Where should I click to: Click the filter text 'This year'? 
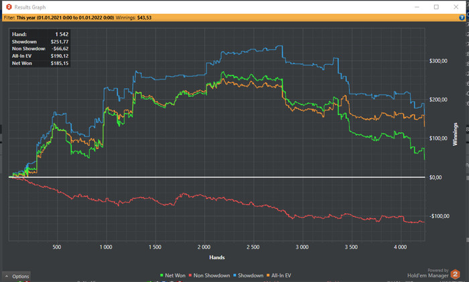coord(25,17)
